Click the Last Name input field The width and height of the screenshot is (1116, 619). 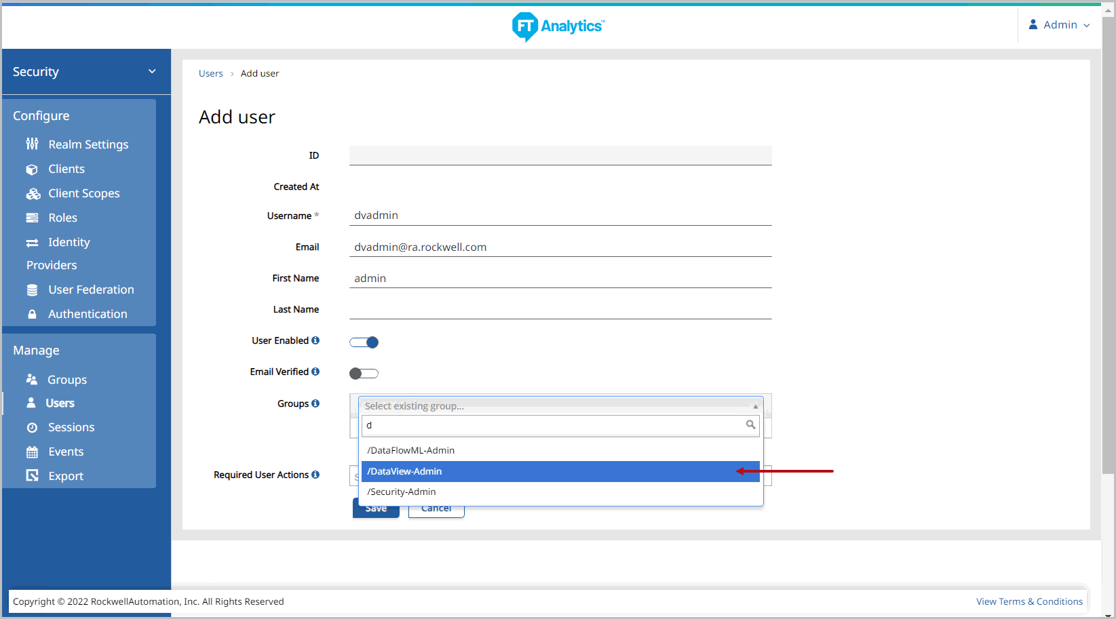click(x=560, y=309)
